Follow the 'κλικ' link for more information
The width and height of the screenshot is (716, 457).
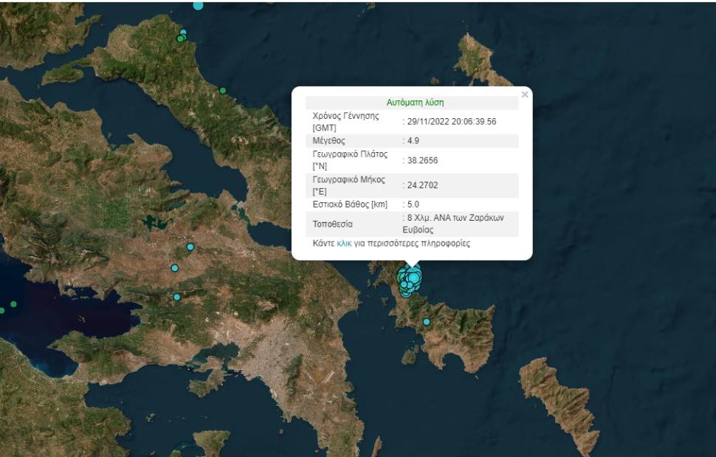344,243
